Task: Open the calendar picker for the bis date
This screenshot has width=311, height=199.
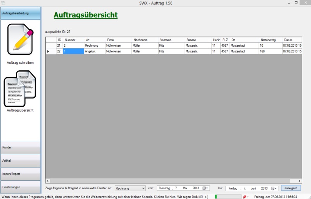Action: point(275,188)
